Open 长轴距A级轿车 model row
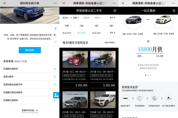 pos(30,69)
